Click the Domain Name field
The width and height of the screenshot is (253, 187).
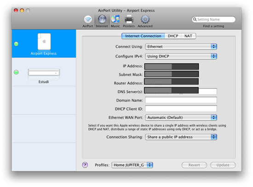coord(181,100)
